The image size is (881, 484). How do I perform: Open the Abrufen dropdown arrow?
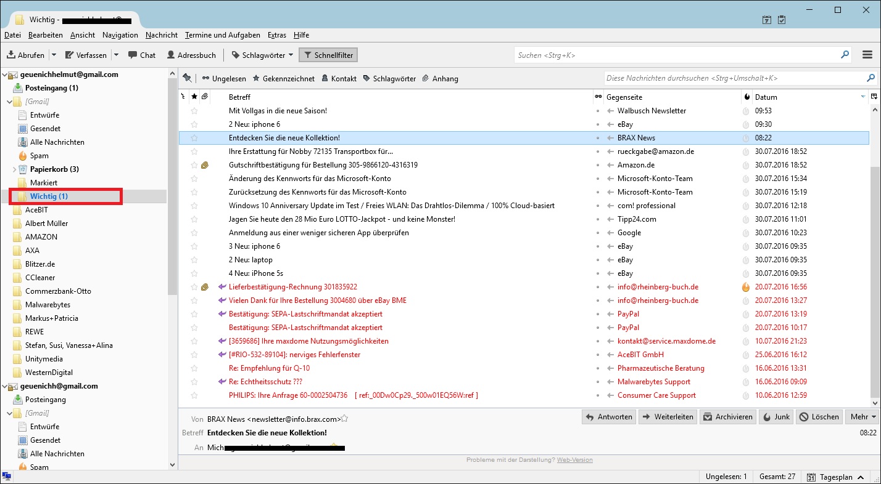click(x=54, y=55)
